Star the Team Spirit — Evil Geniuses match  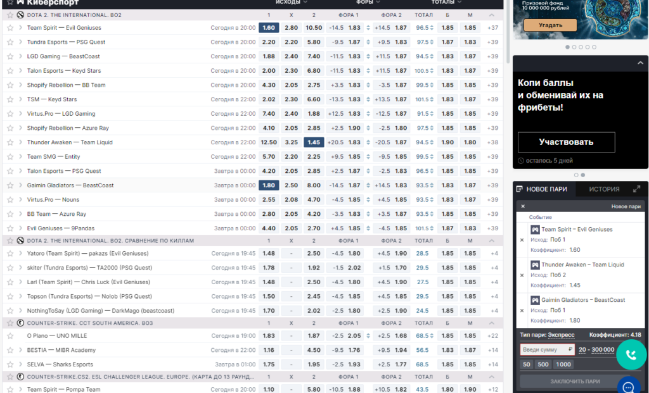tap(10, 28)
